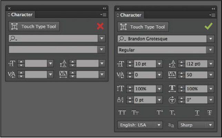Click baseline shift icon
This screenshot has width=222, height=138.
[x=121, y=100]
